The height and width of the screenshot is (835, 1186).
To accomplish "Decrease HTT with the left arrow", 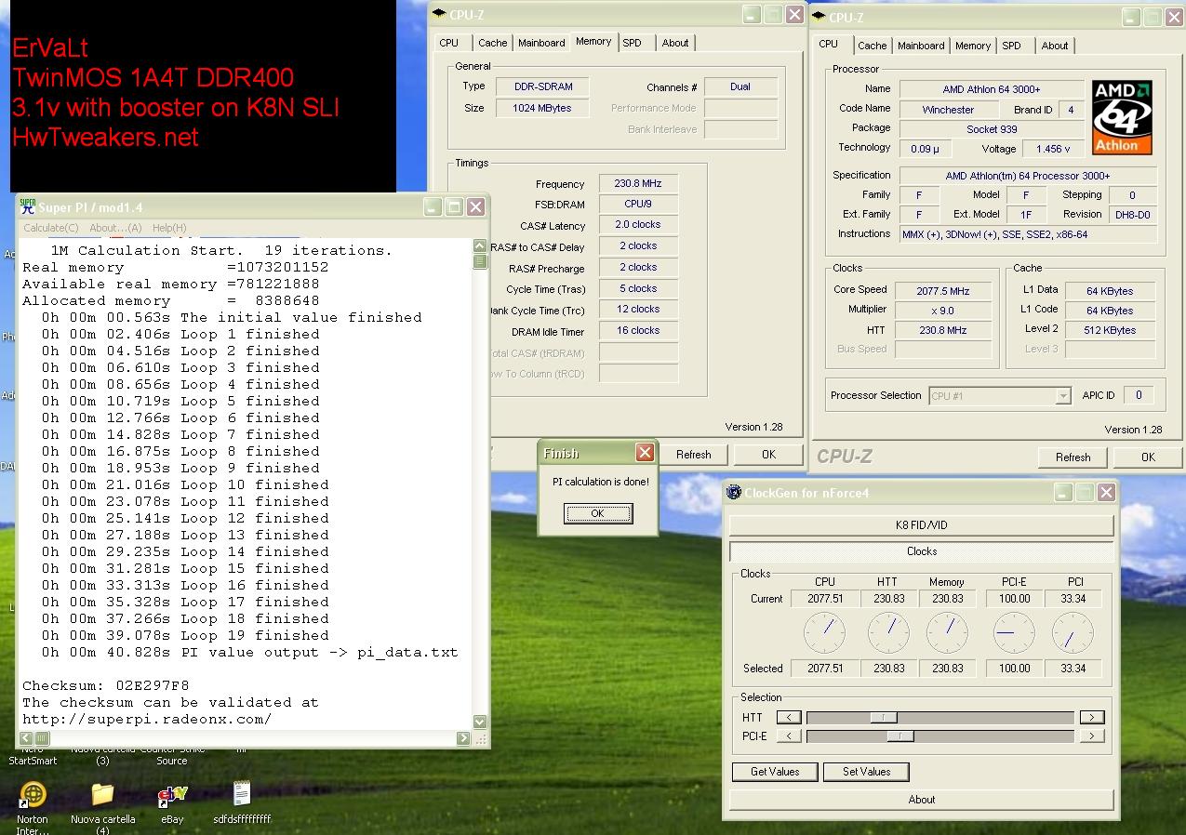I will click(789, 717).
